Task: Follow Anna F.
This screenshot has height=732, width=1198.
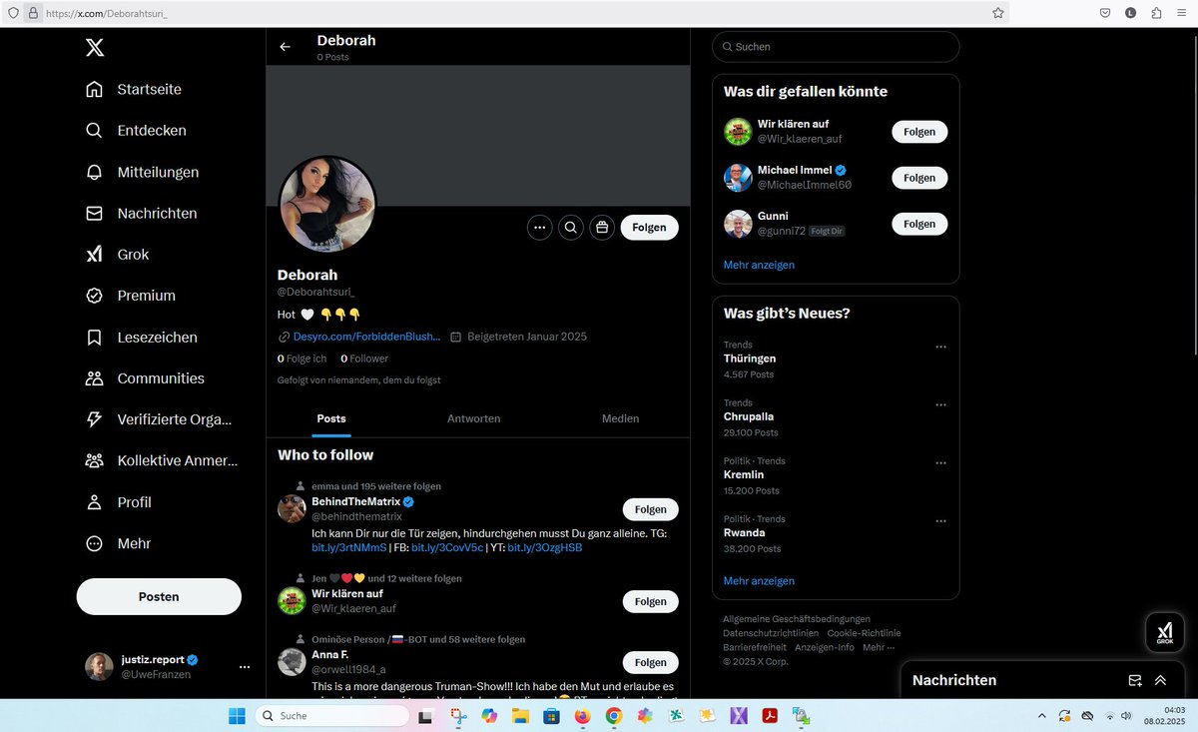Action: click(650, 662)
